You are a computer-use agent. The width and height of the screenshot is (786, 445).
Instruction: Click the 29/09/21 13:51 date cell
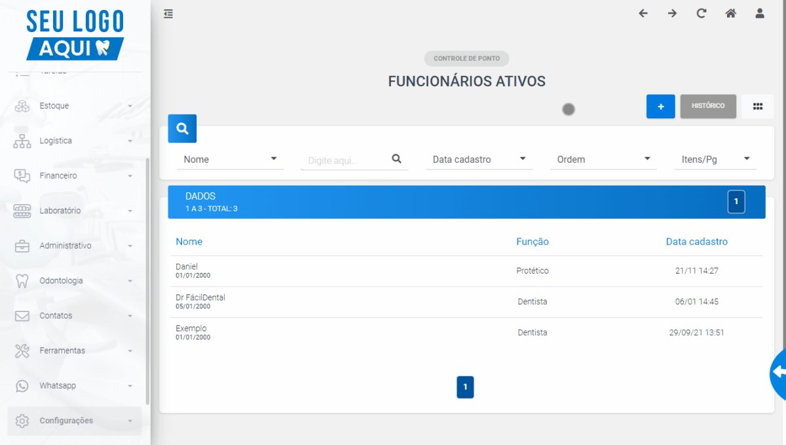697,332
